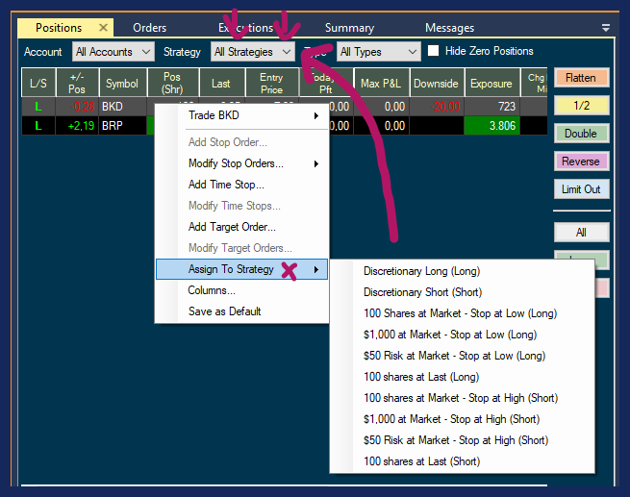Choose Add Time Stop from context menu
This screenshot has width=630, height=497.
pyautogui.click(x=226, y=185)
